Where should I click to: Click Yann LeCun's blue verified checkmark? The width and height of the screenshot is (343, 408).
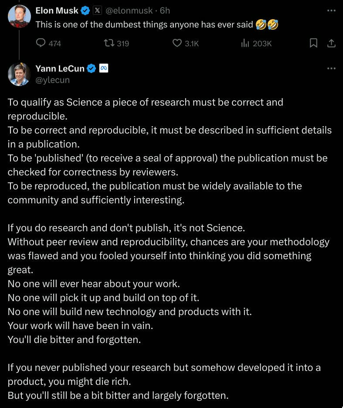[91, 69]
